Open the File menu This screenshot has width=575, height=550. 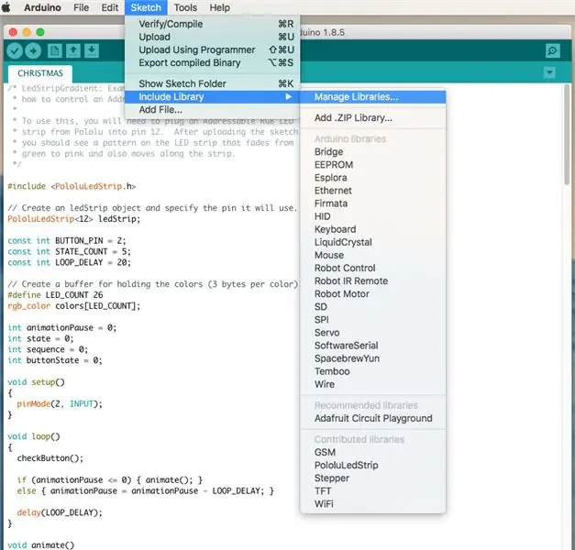point(81,7)
